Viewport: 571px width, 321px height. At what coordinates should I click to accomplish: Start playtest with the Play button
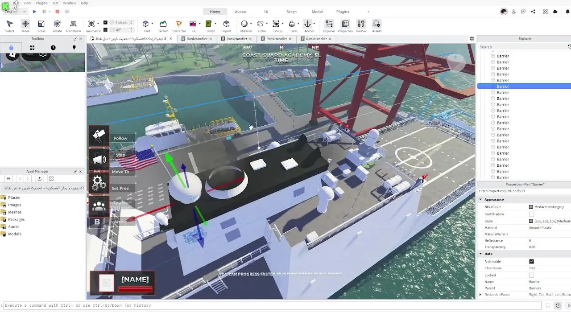[x=34, y=12]
